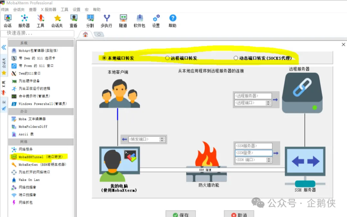Select 远程端口转发 radio button

click(167, 58)
